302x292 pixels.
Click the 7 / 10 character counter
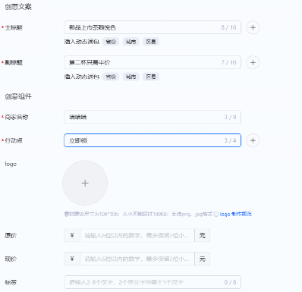(x=228, y=62)
